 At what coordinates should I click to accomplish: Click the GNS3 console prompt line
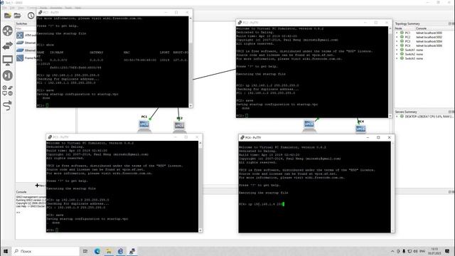pos(18,212)
